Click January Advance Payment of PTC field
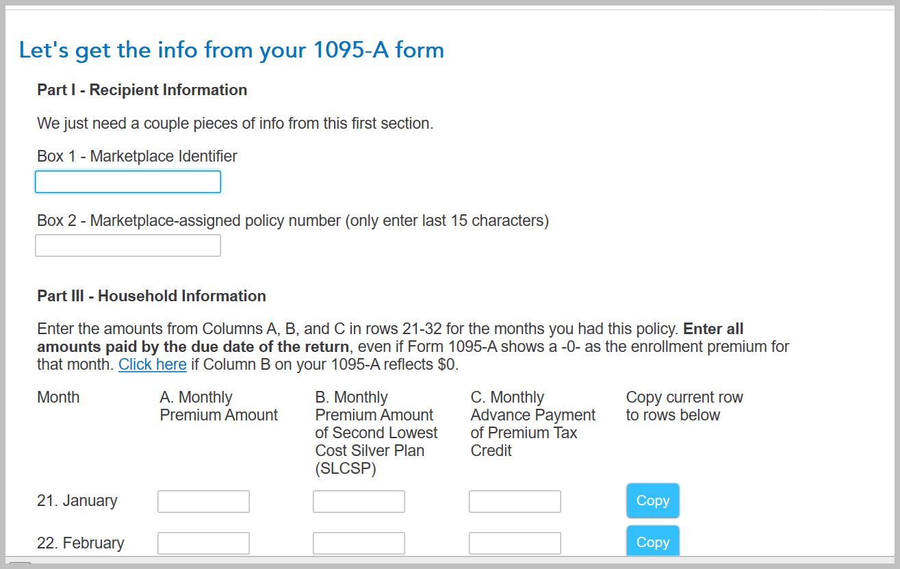The width and height of the screenshot is (900, 569). click(x=515, y=501)
